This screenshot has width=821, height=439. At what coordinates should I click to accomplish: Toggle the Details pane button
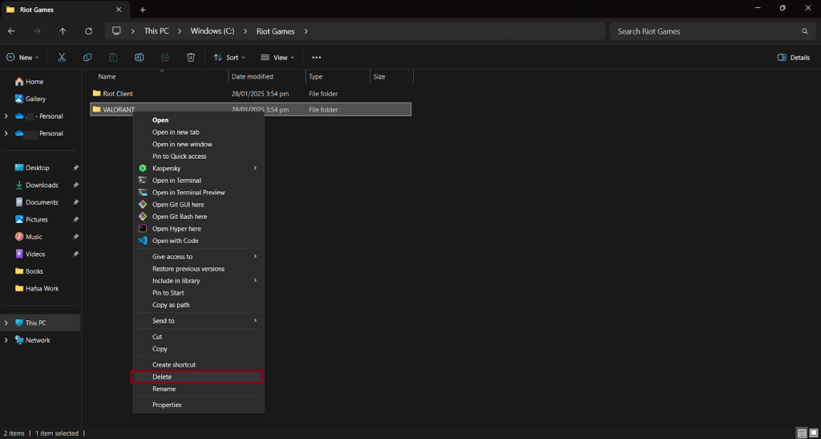tap(794, 58)
